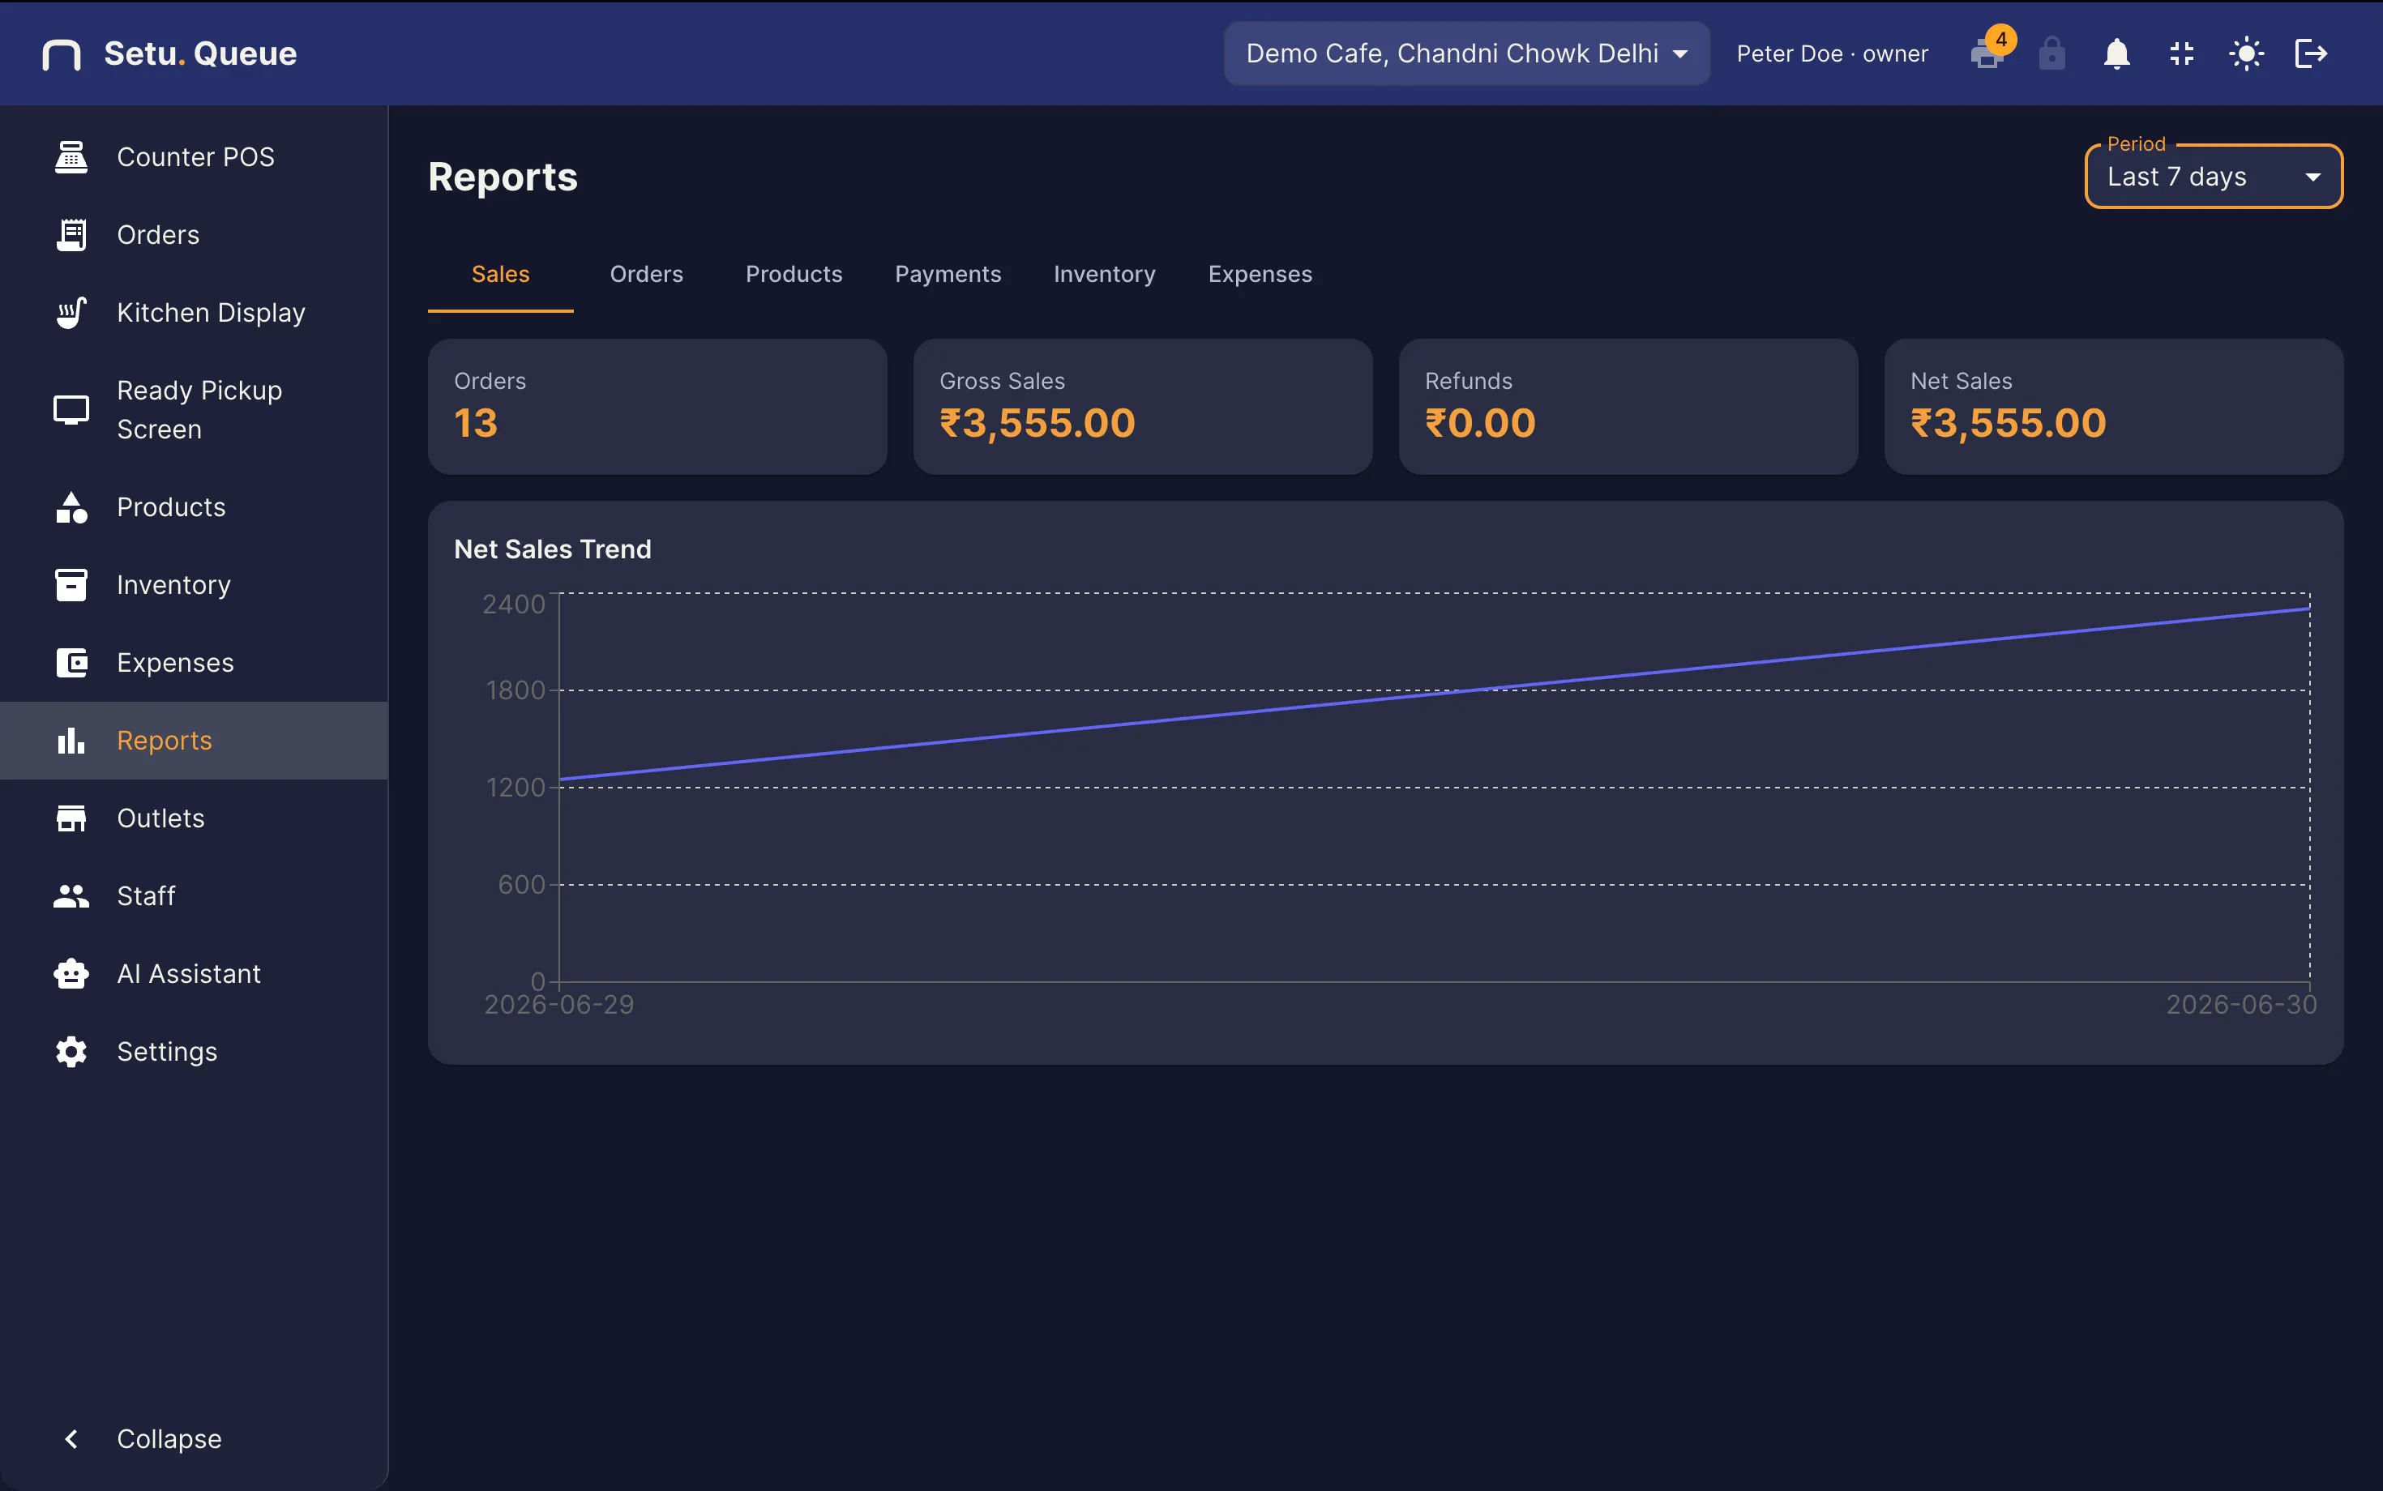The height and width of the screenshot is (1491, 2383).
Task: Click the Period dropdown arrow
Action: [2312, 177]
